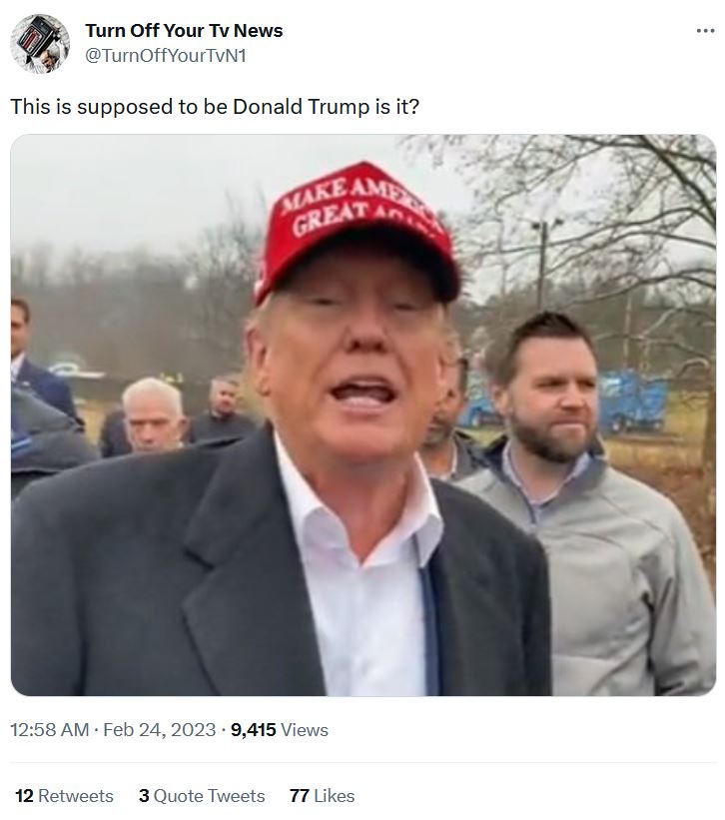Open the more options ellipsis menu
This screenshot has height=820, width=725.
(705, 31)
